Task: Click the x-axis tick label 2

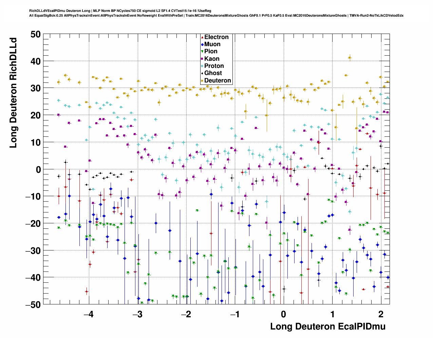Action: (x=381, y=314)
